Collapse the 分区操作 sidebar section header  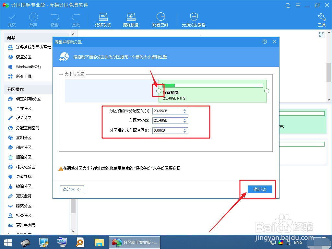coord(28,89)
